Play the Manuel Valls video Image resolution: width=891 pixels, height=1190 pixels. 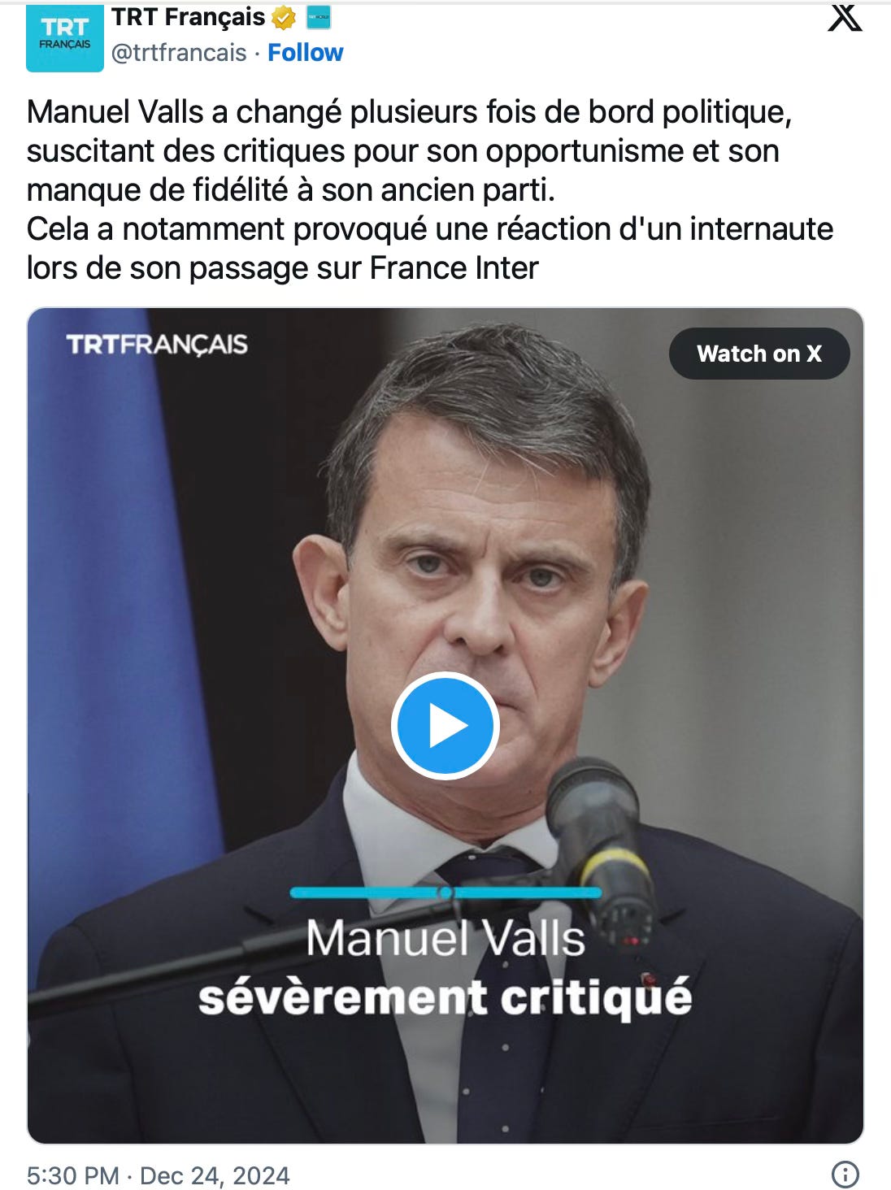click(445, 725)
